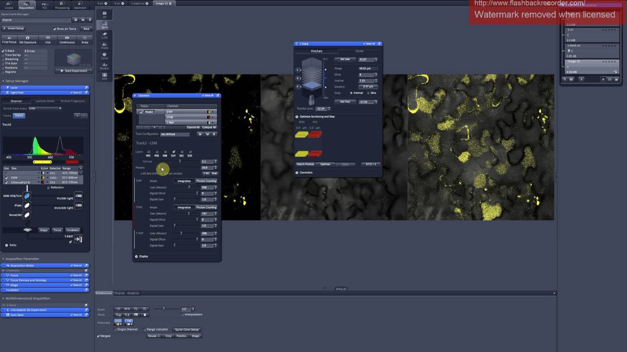Expand the Display section in Channels panel
Screen dimensions: 627x352
(137, 256)
